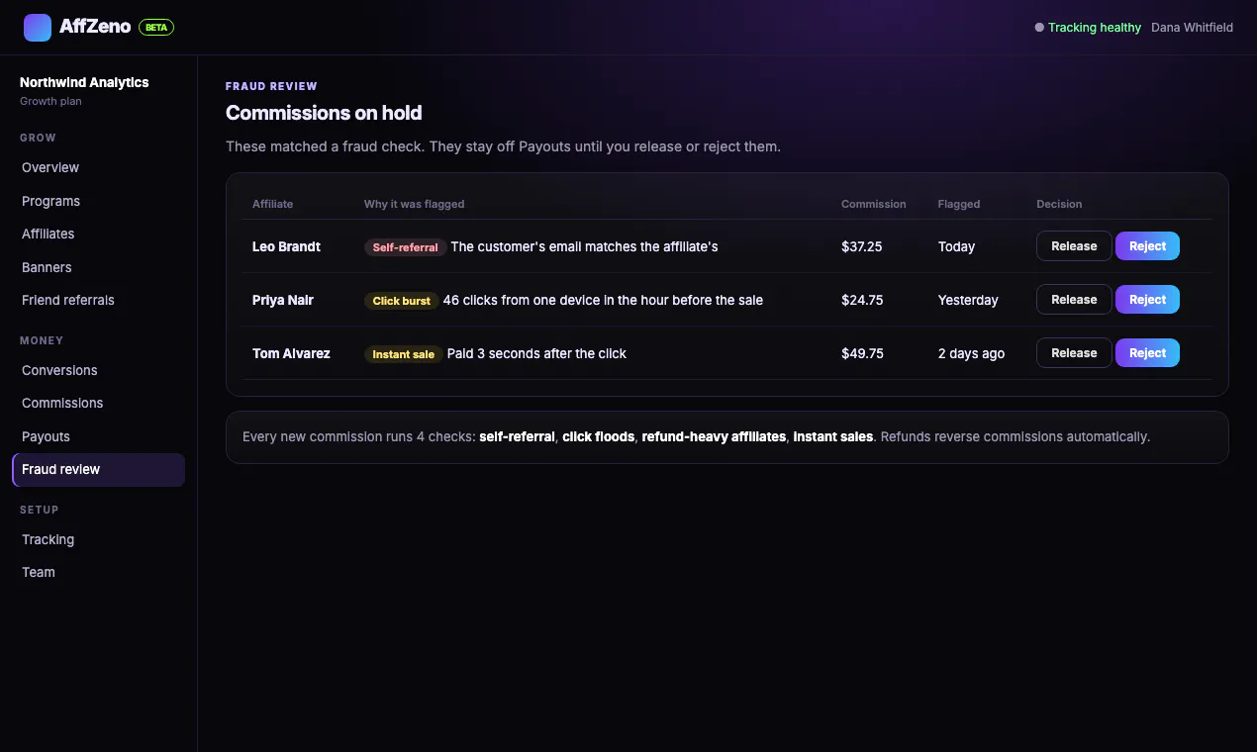
Task: Select affiliate name Leo Brandt
Action: click(286, 246)
